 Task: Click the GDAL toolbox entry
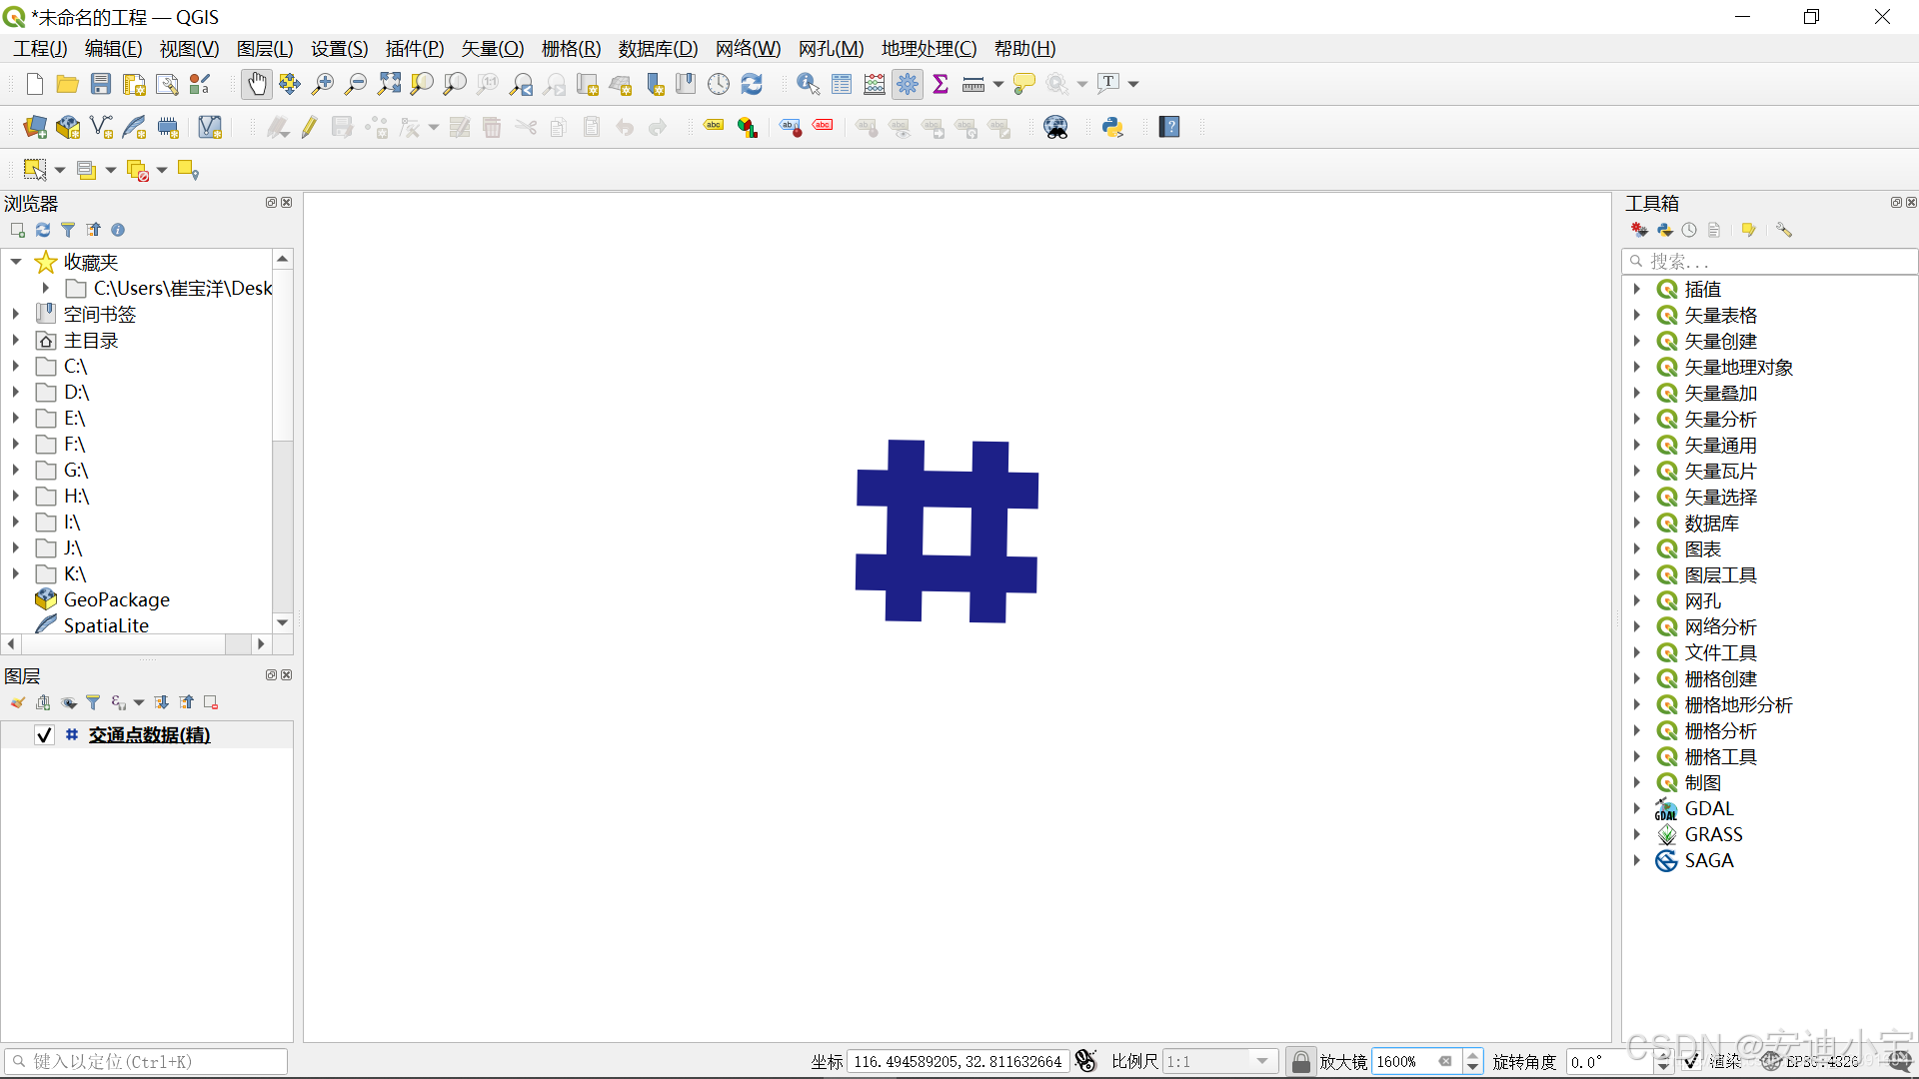1709,809
